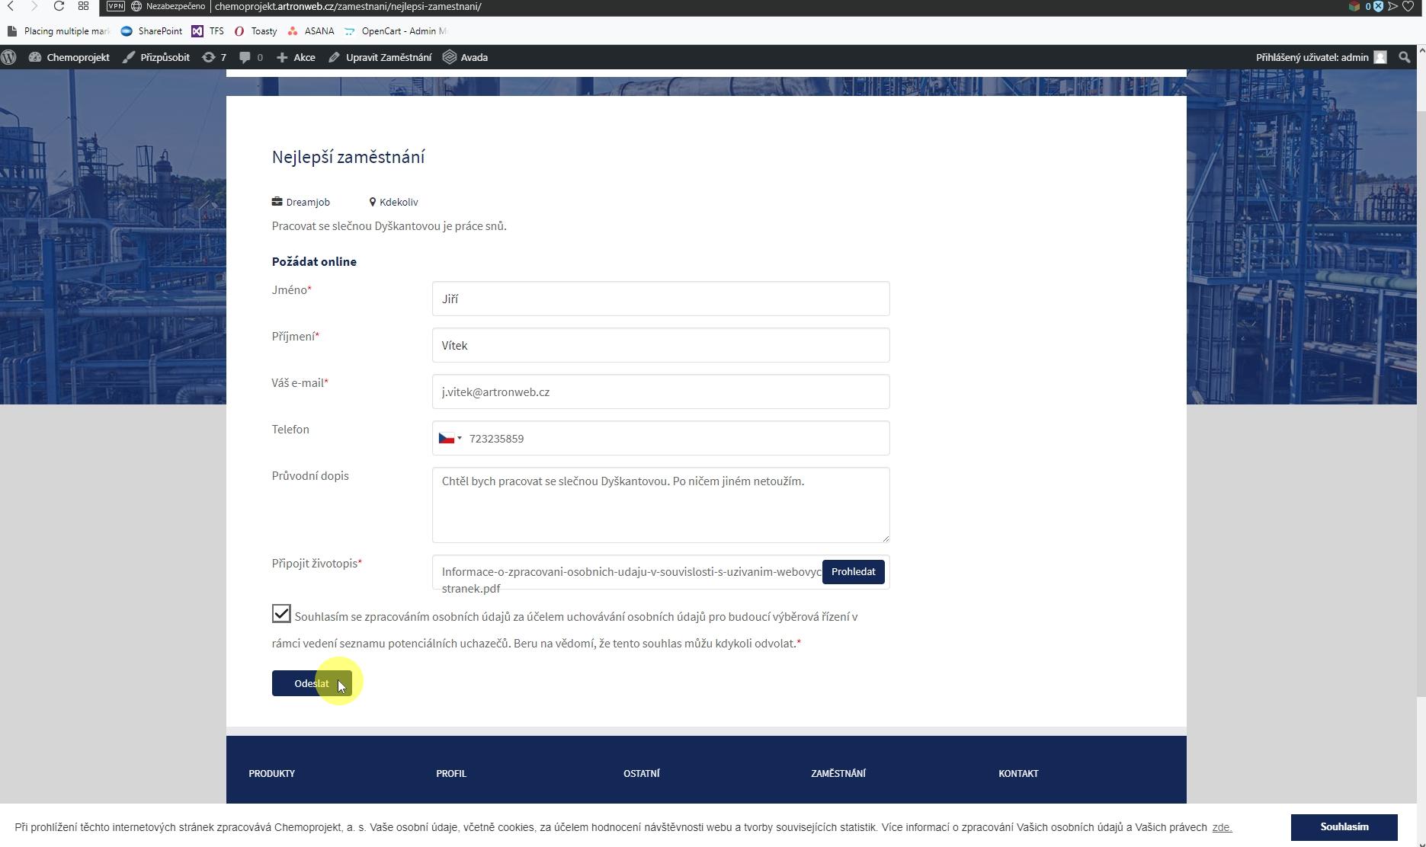Open the SharePoint bookmark
Image resolution: width=1426 pixels, height=847 pixels.
tap(152, 31)
